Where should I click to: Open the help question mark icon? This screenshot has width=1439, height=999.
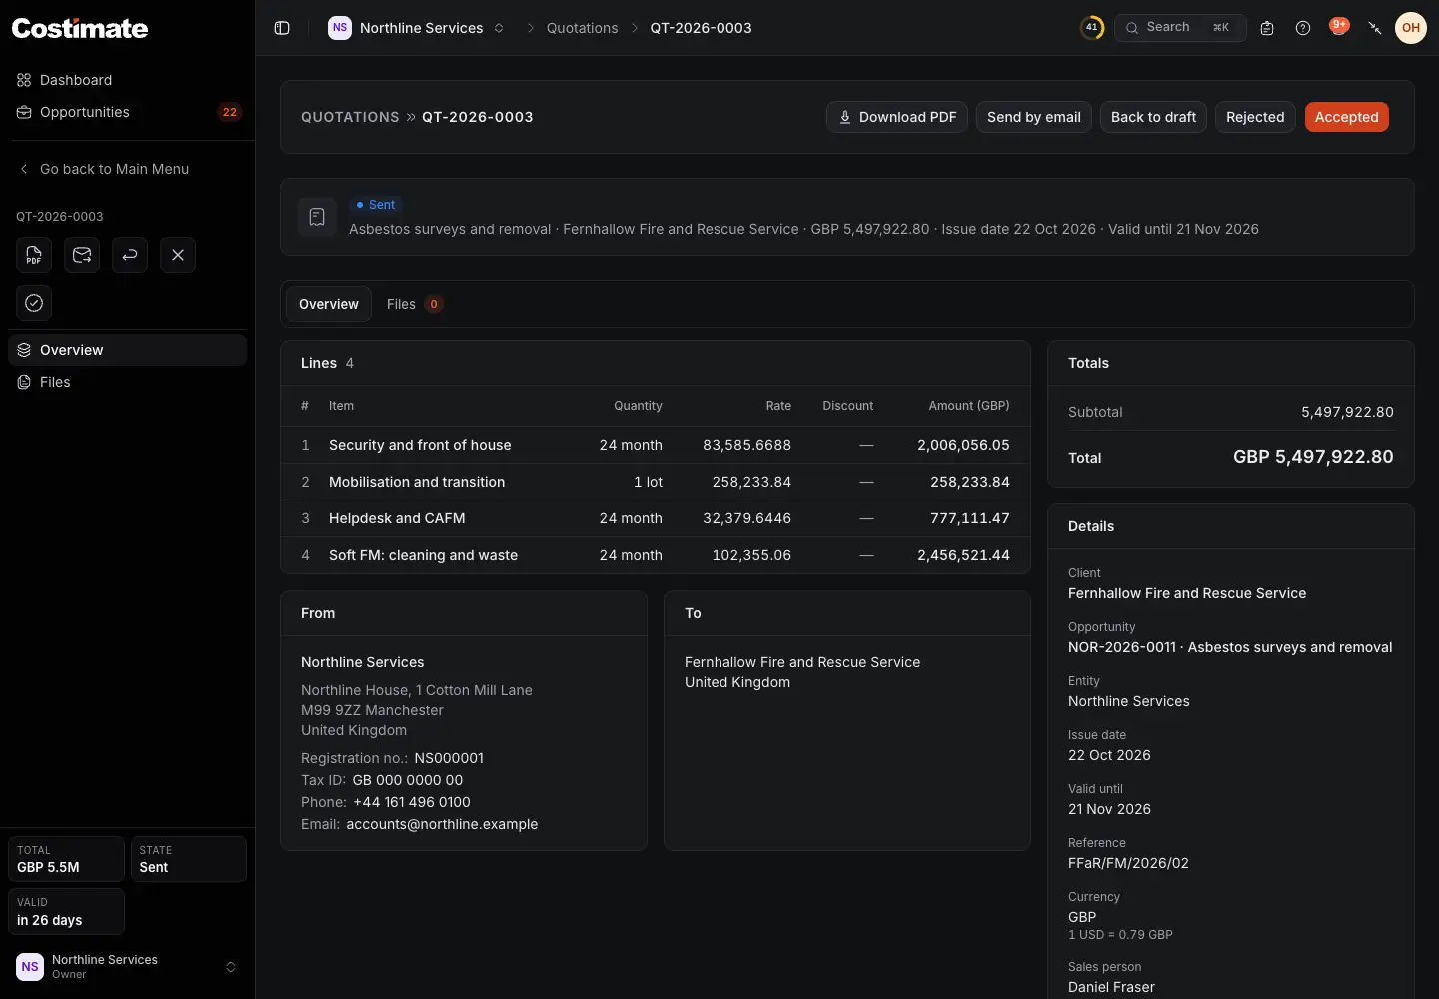pyautogui.click(x=1303, y=28)
